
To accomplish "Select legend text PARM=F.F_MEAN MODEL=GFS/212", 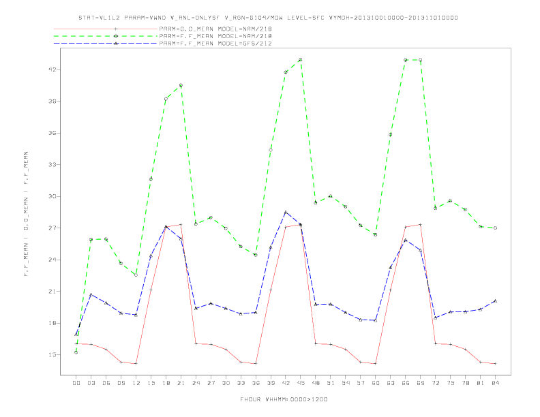I will (215, 44).
